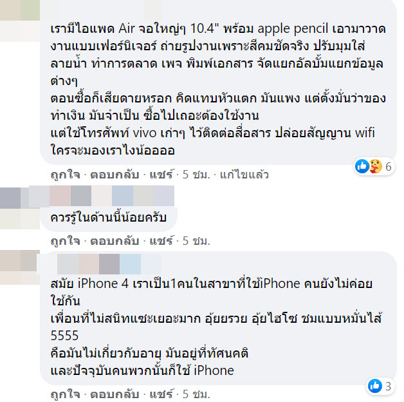Click the blurred avatar of the iPhone 4 commenter
Screen dimensions: 404x402
[x=20, y=267]
